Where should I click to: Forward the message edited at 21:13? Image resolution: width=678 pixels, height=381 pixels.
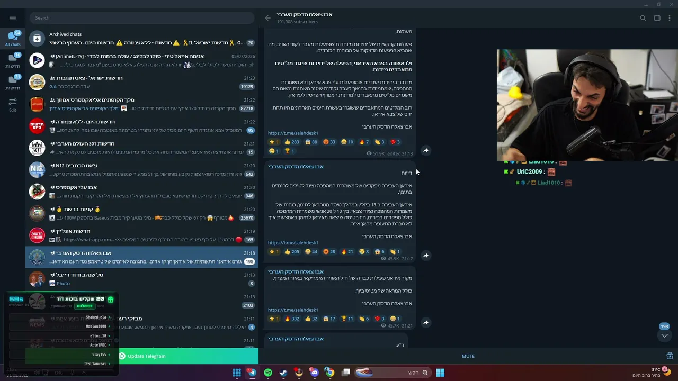425,151
